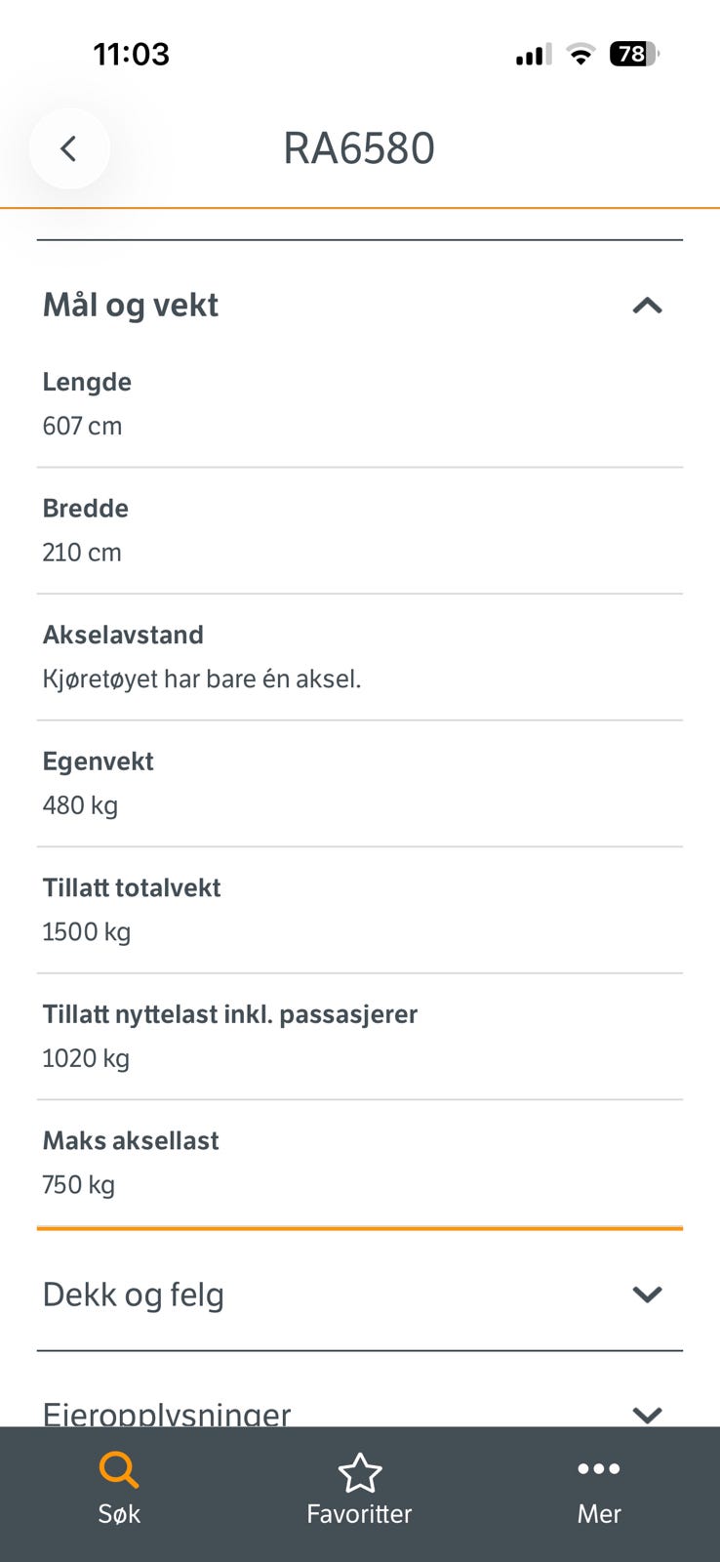Expand the Dekk og felg chevron
The width and height of the screenshot is (720, 1562).
pyautogui.click(x=648, y=1295)
